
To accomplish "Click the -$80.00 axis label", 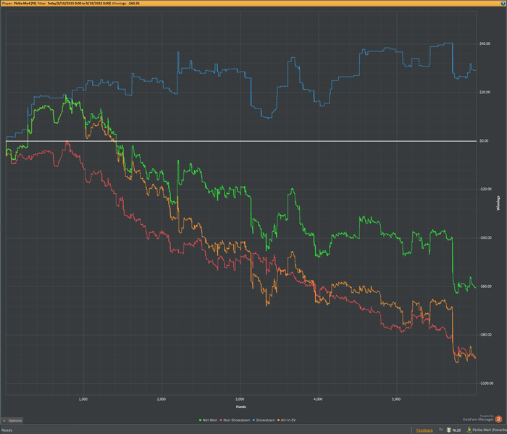I will [x=485, y=334].
